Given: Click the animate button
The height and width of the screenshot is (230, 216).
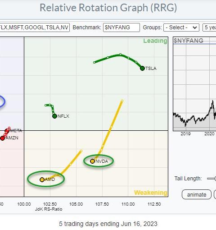Looking at the screenshot, I should click(197, 194).
